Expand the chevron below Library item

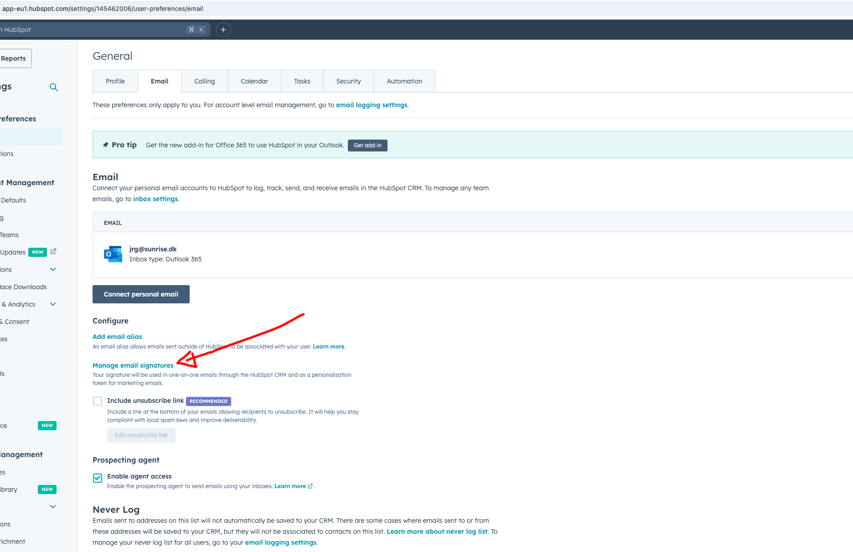53,507
